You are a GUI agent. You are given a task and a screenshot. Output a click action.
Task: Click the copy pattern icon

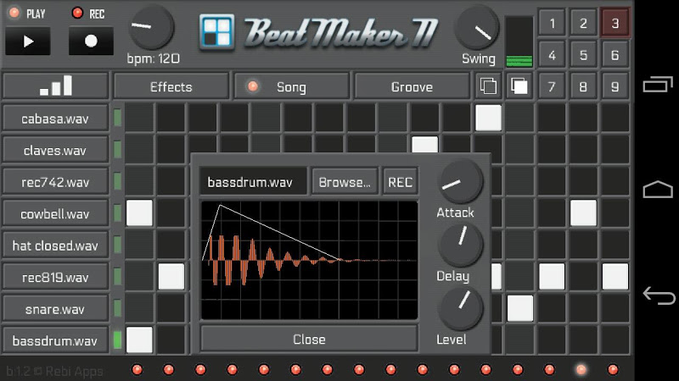tap(489, 86)
